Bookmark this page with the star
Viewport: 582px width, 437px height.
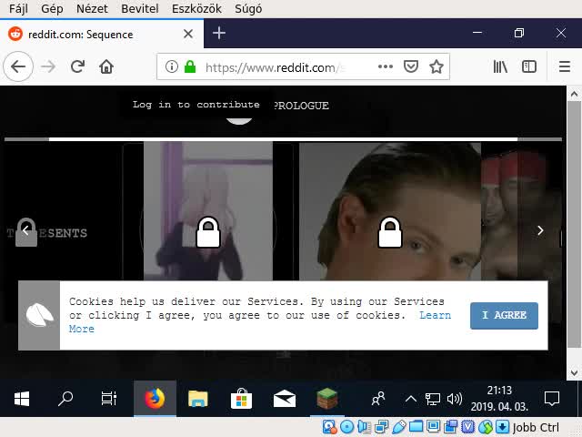436,66
